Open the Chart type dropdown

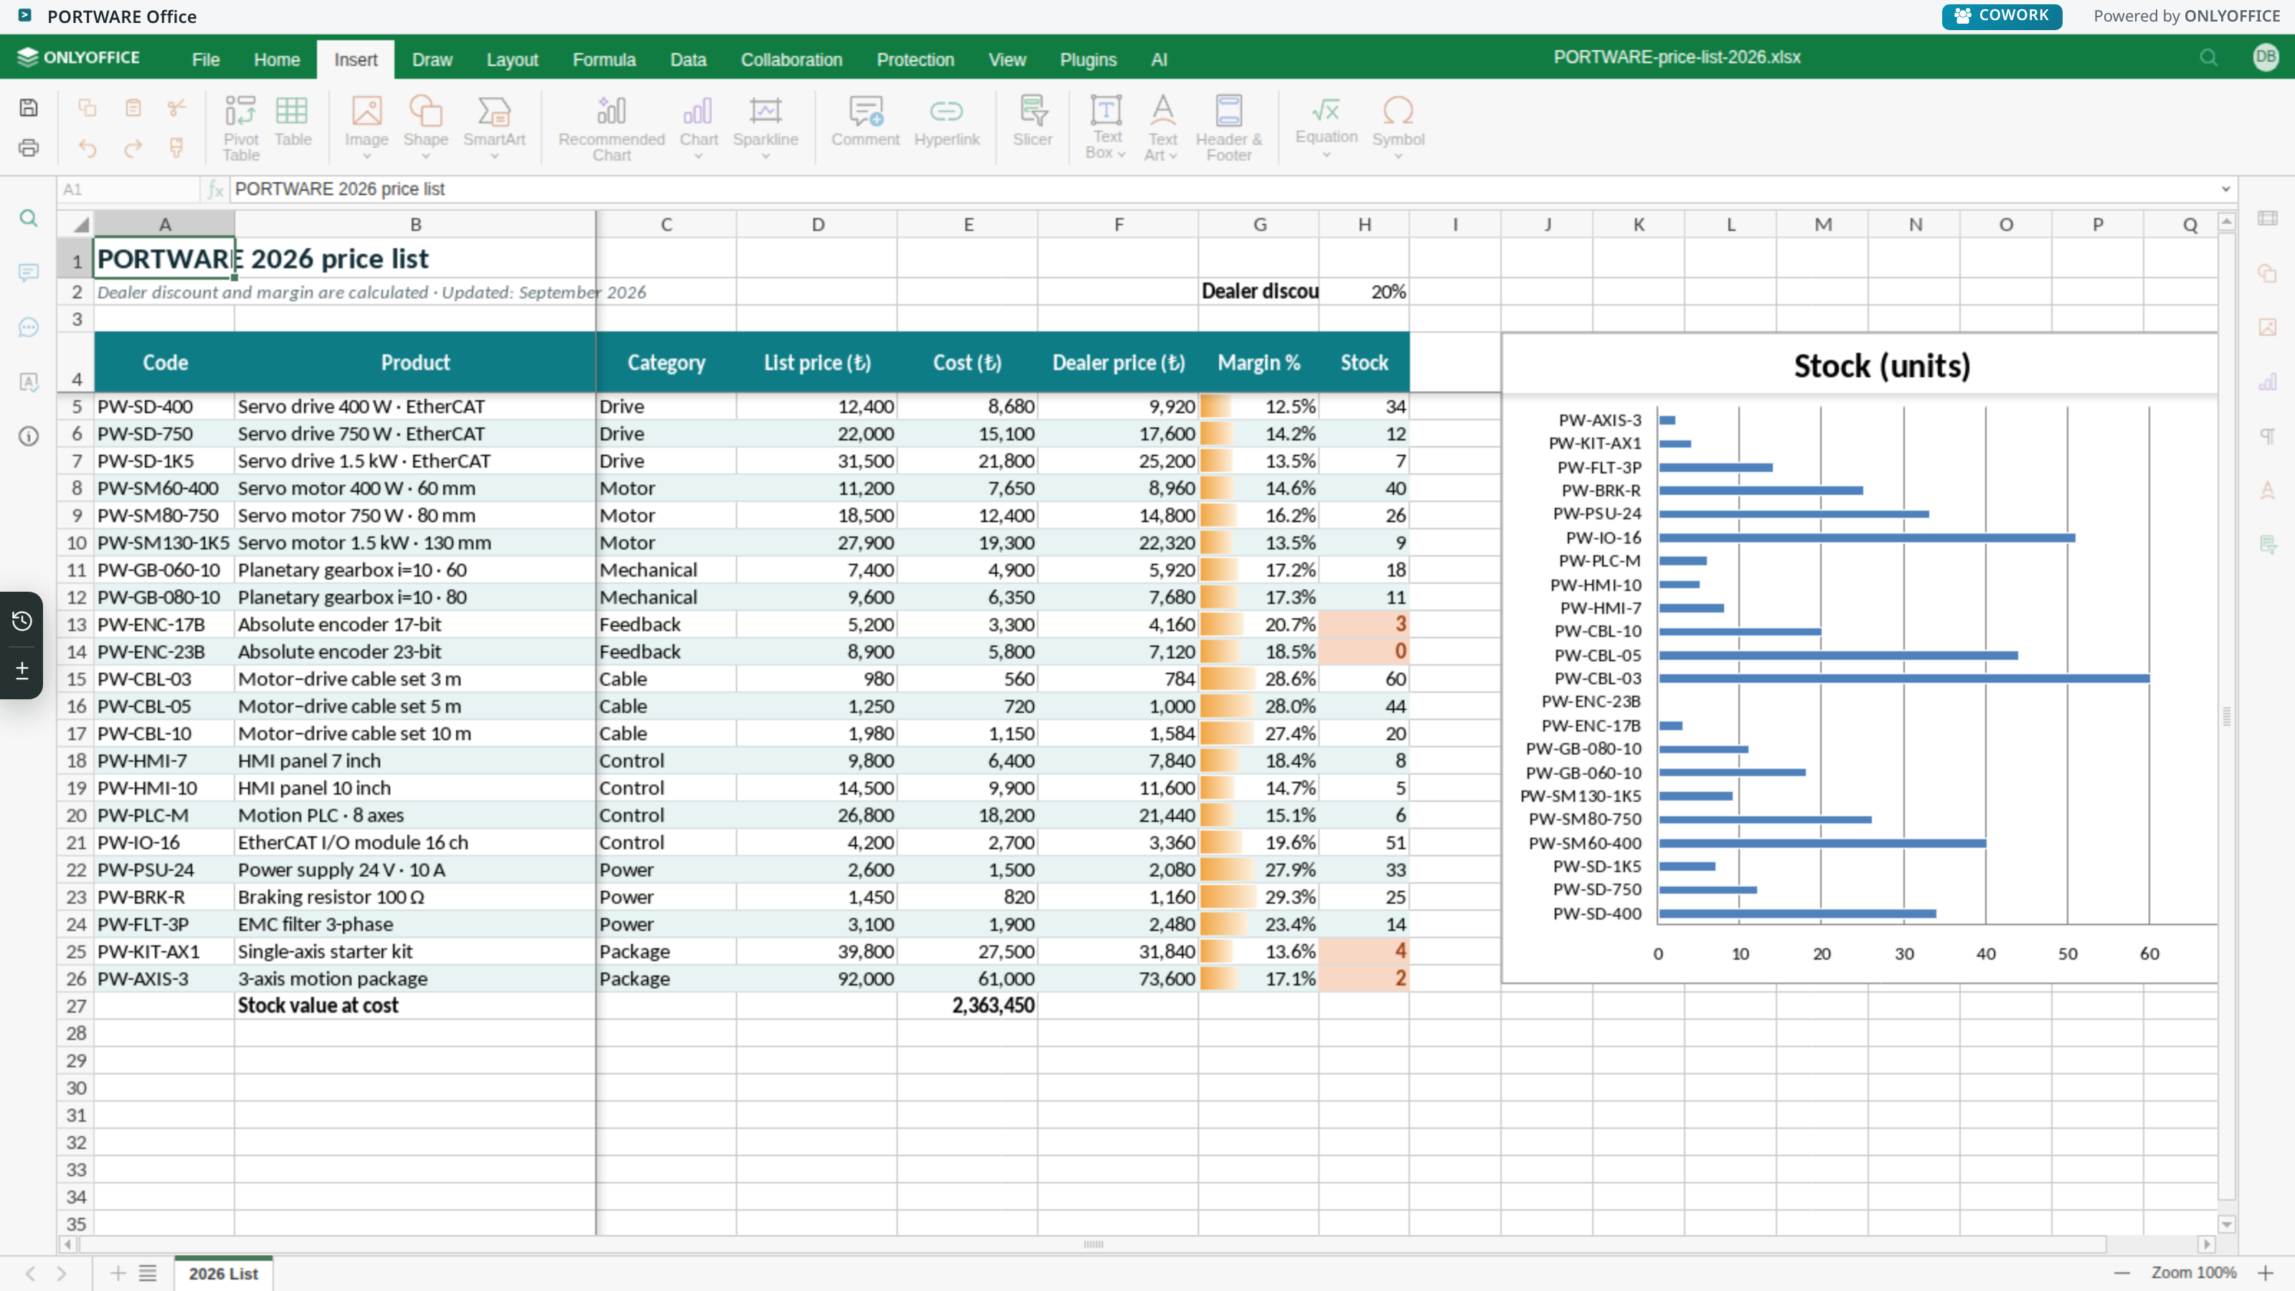[699, 157]
